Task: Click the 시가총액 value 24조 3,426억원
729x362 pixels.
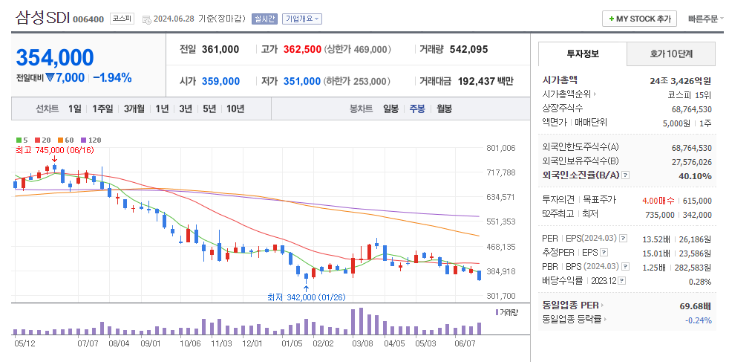Action: tap(681, 81)
